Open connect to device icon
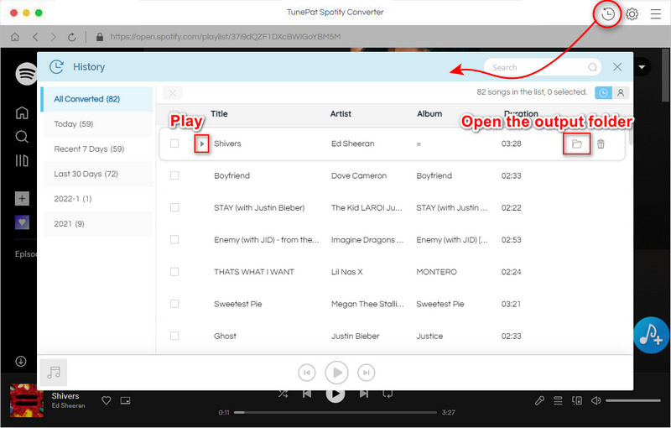Image resolution: width=671 pixels, height=428 pixels. (577, 400)
